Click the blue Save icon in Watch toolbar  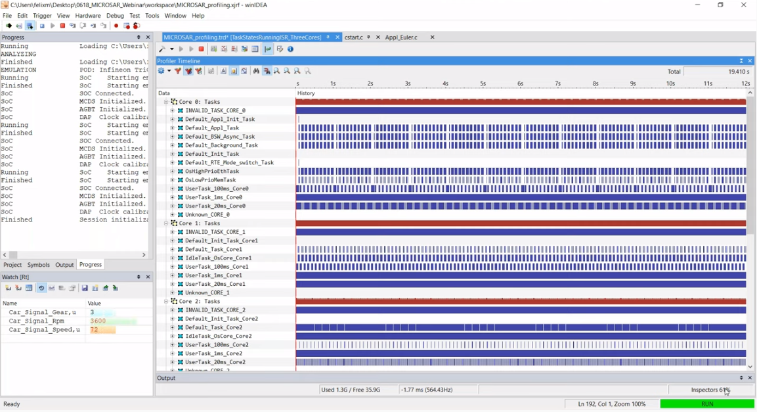(x=85, y=288)
